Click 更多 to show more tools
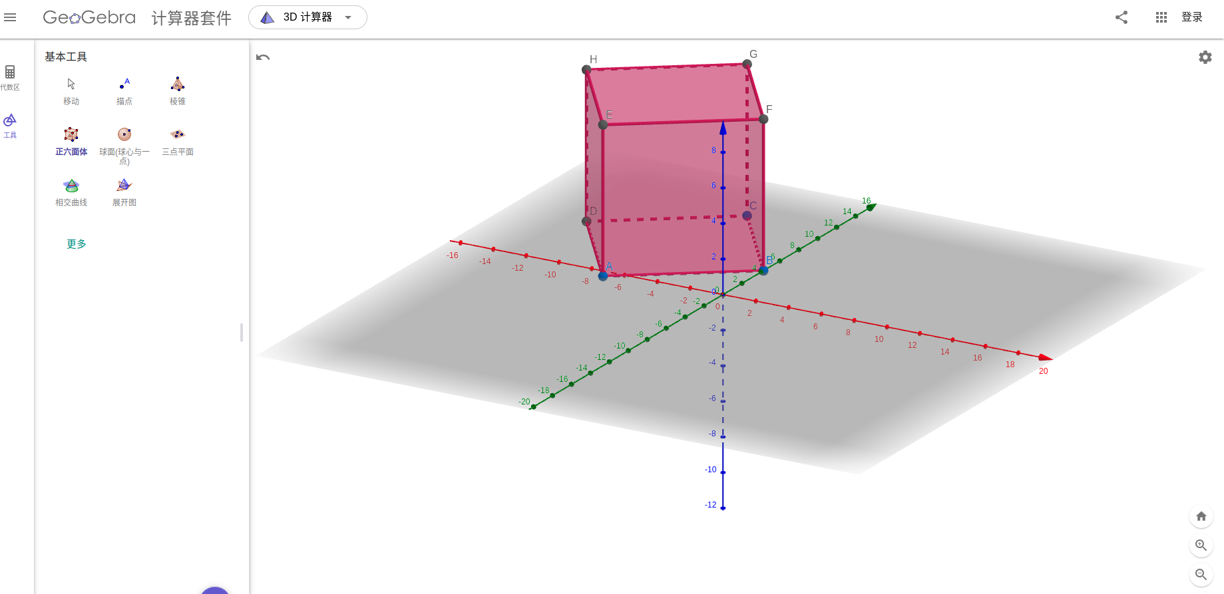 [x=77, y=244]
